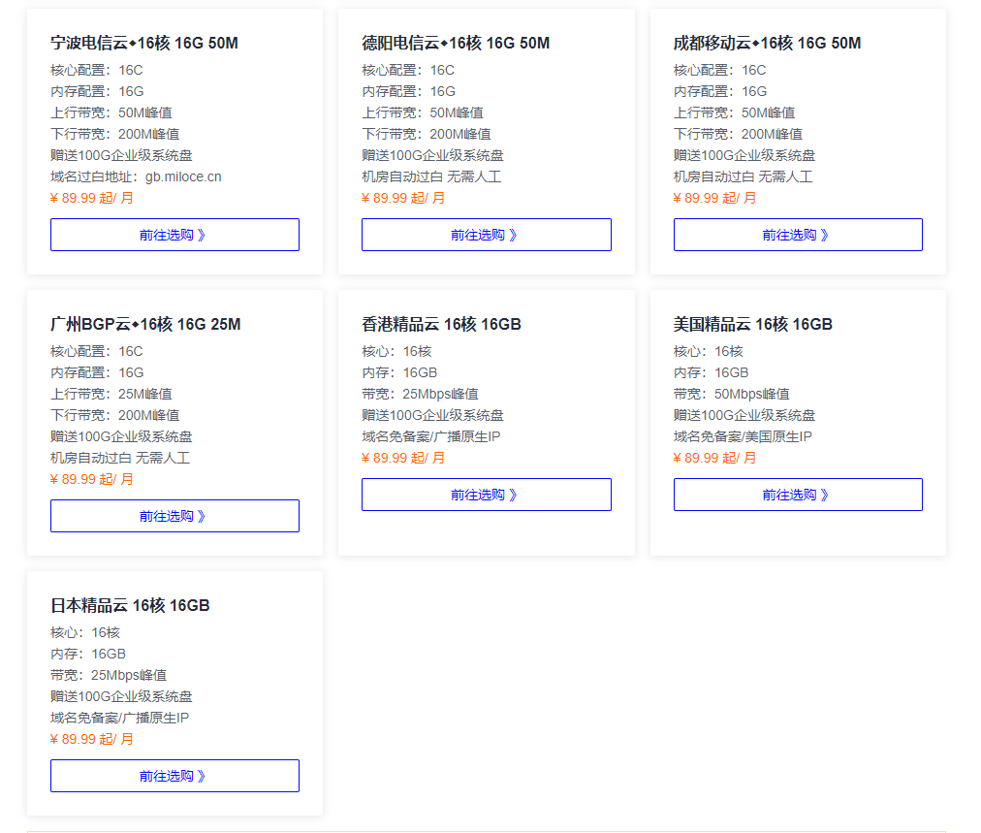Open the 日本精品云 16核 16GB heading
This screenshot has height=833, width=981.
click(130, 605)
